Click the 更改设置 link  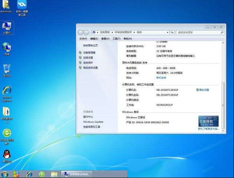pos(204,90)
